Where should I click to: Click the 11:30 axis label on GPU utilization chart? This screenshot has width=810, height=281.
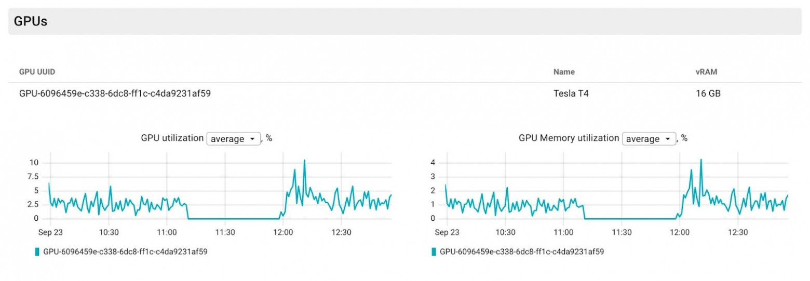(x=224, y=232)
